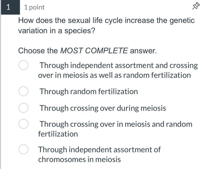Click the "chromosomes in meiosis" text line
This screenshot has width=209, height=169.
click(79, 159)
